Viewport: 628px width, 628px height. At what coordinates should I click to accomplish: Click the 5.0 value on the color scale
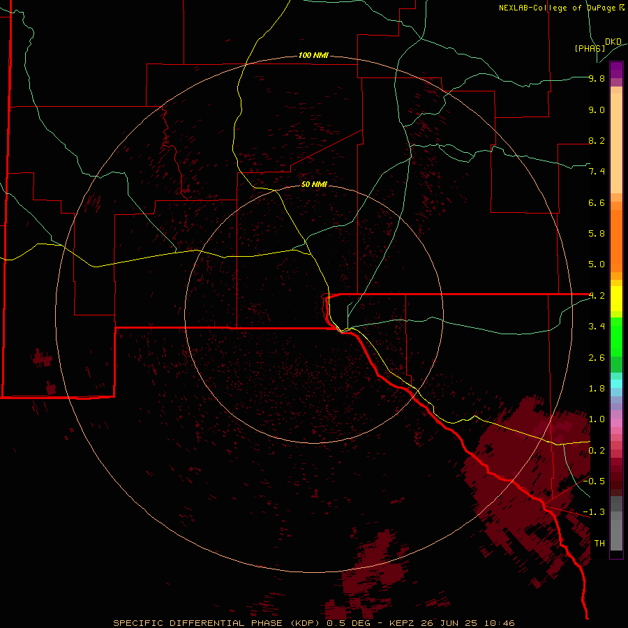click(597, 264)
